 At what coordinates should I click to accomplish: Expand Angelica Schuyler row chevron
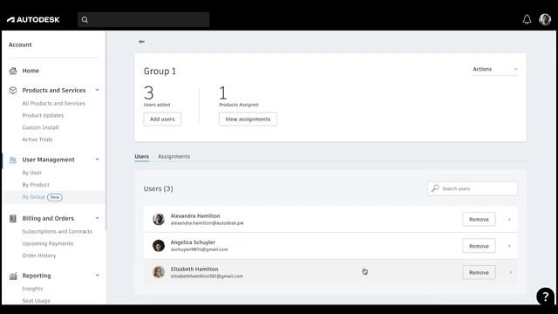pyautogui.click(x=509, y=246)
